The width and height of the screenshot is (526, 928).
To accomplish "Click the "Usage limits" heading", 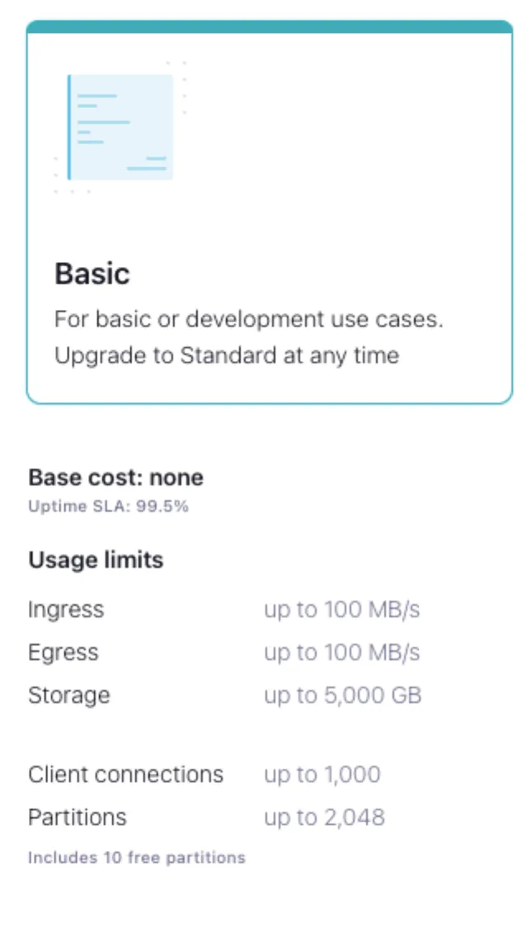I will 96,560.
